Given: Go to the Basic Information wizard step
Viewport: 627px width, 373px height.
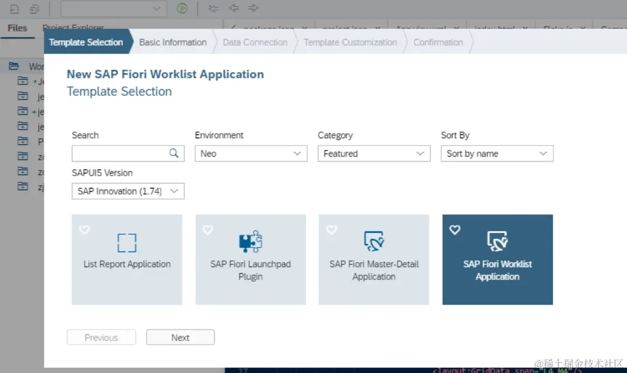Looking at the screenshot, I should point(173,42).
